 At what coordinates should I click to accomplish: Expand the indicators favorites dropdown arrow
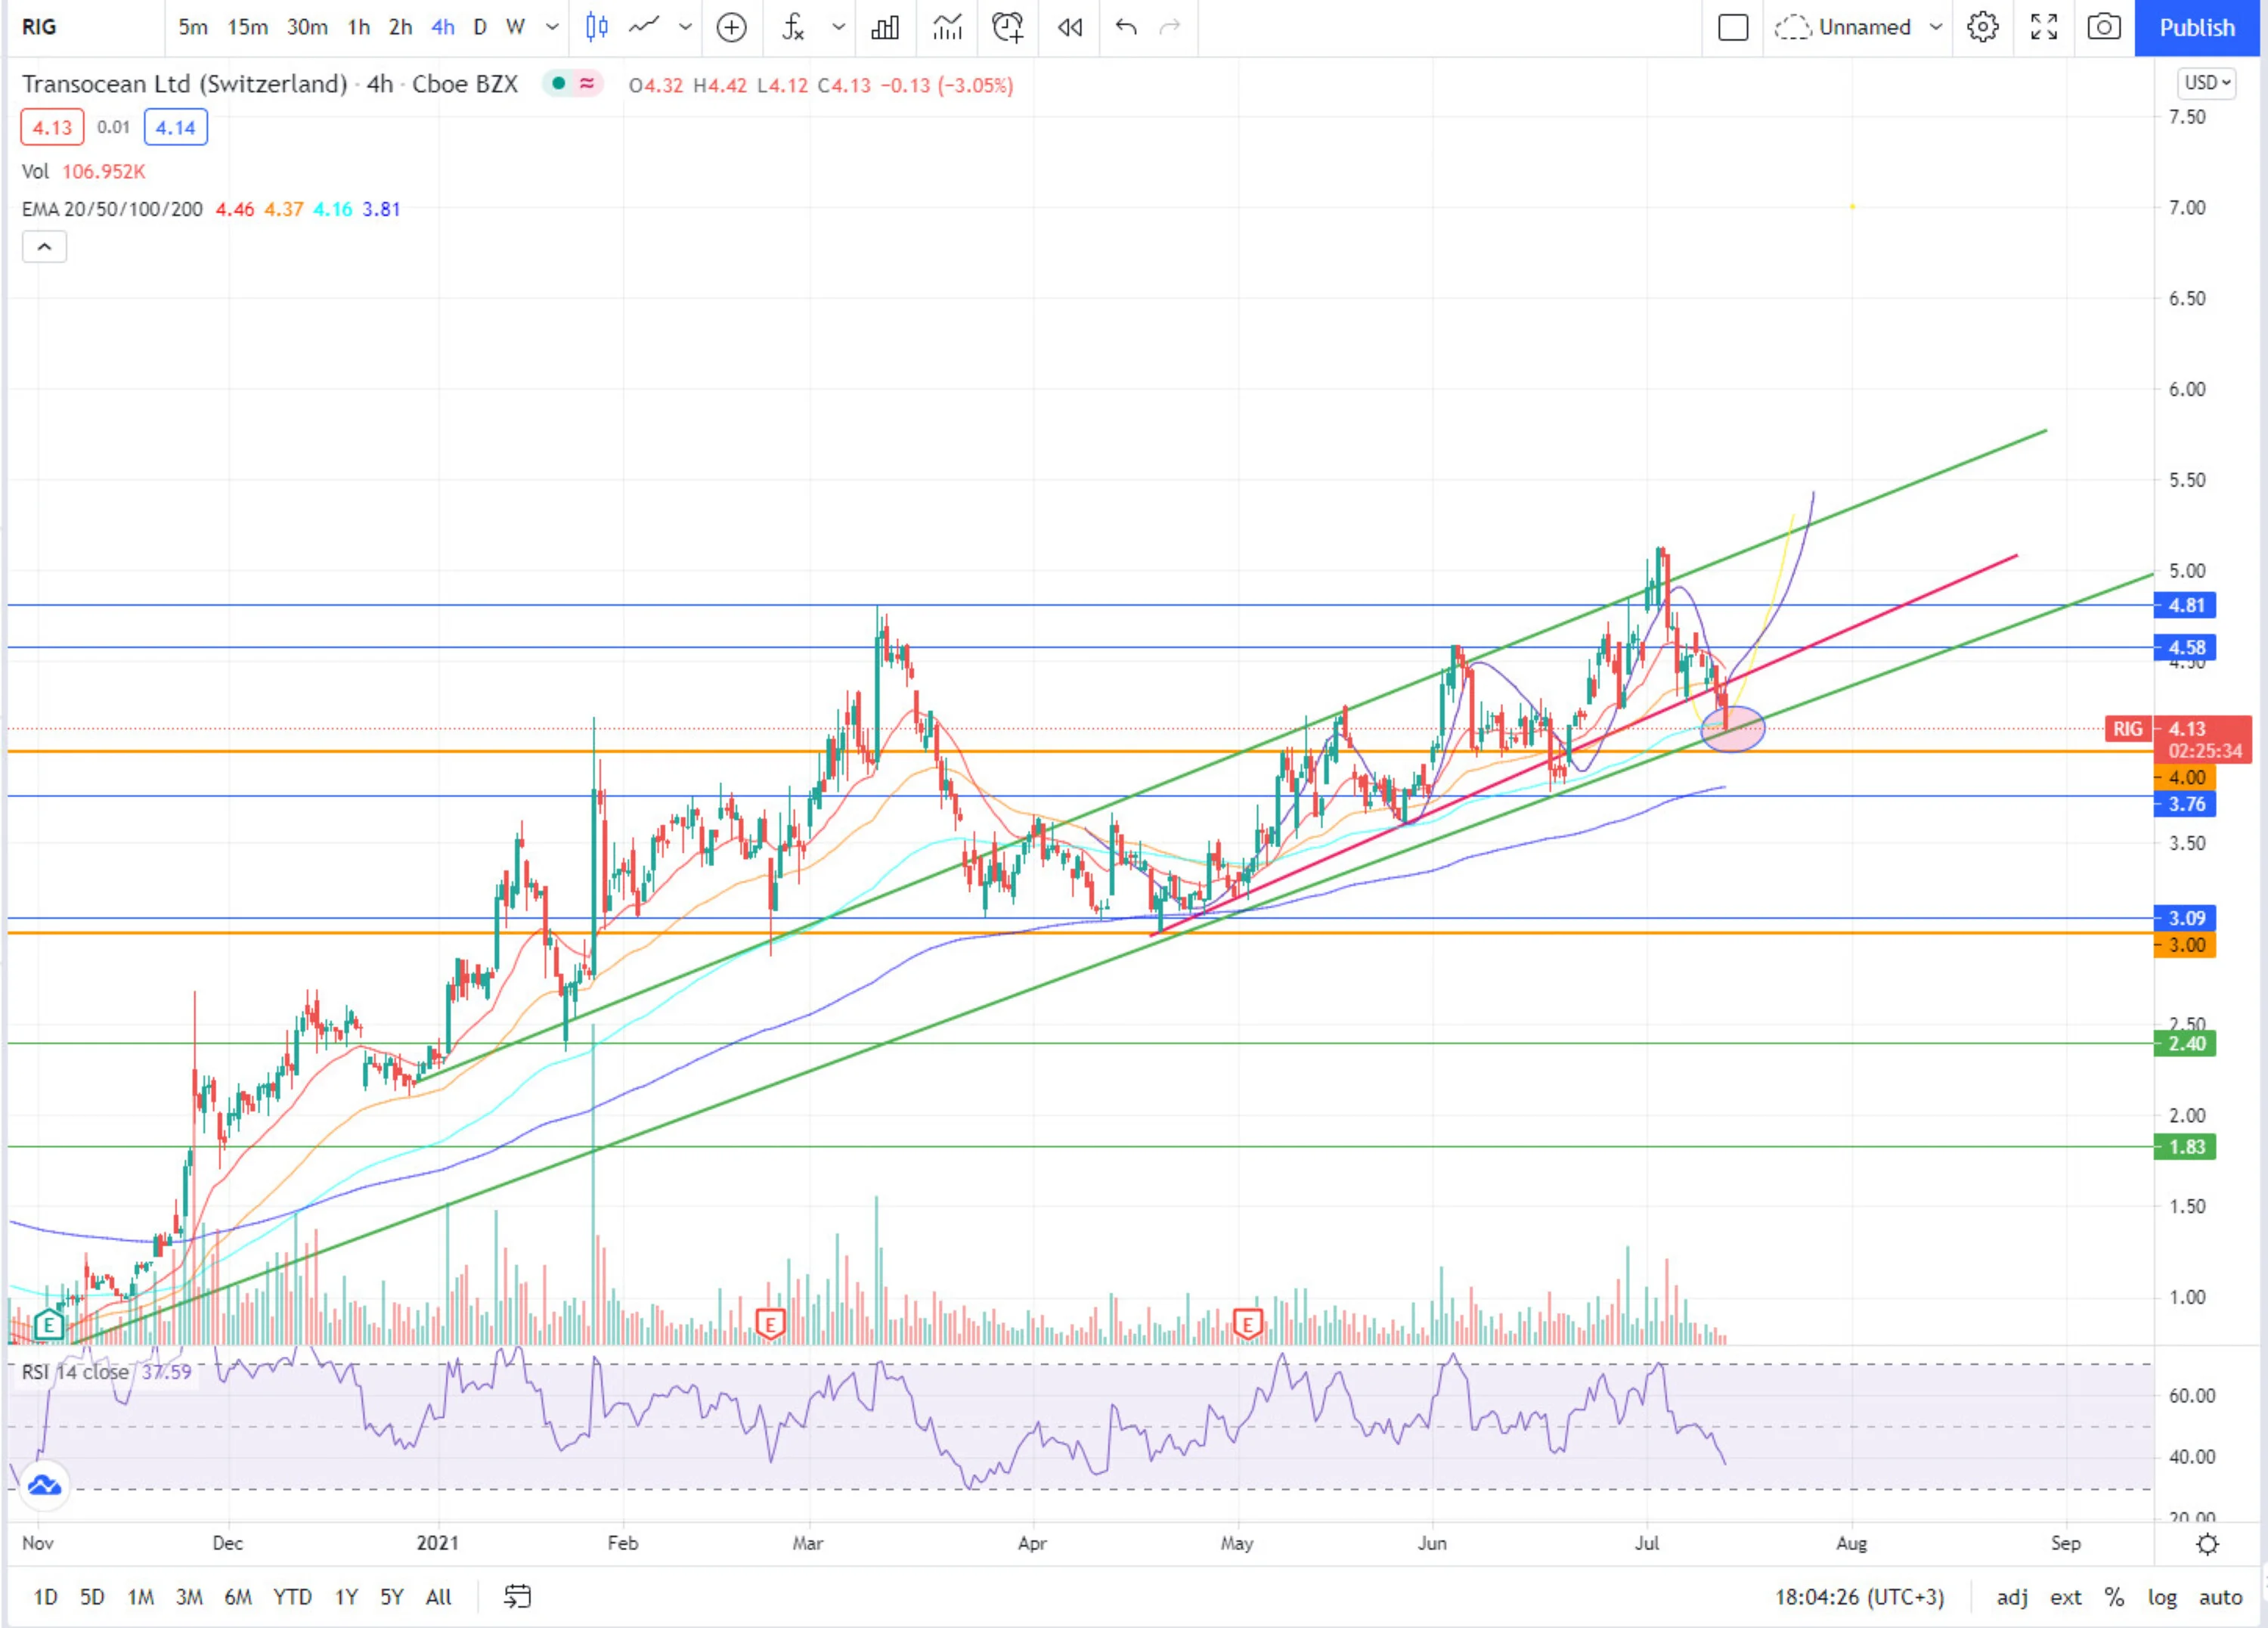click(x=838, y=27)
